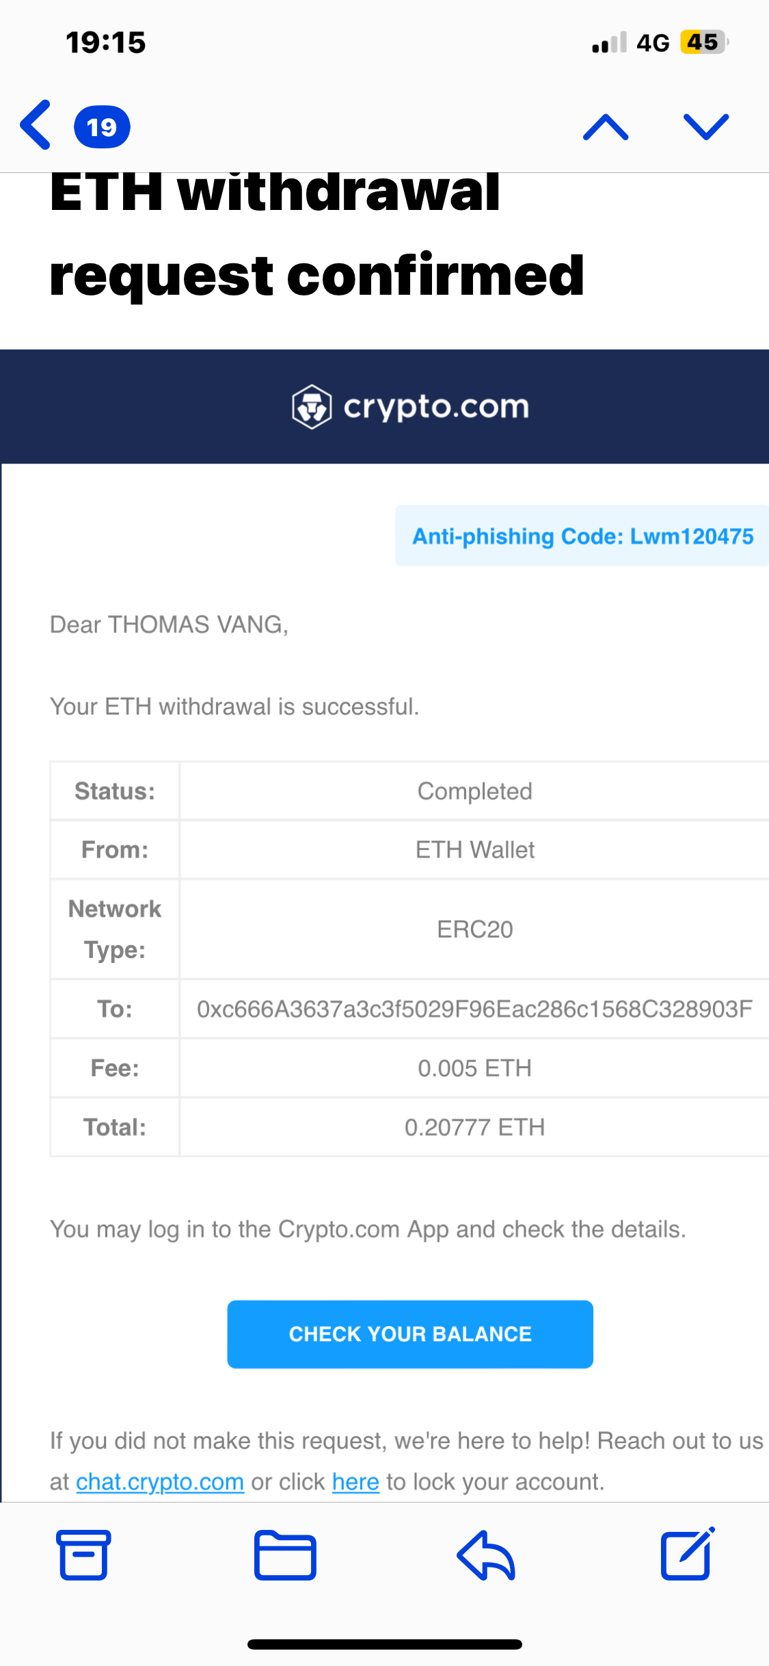Click "here" link to lock account
This screenshot has width=769, height=1666.
[x=355, y=1481]
